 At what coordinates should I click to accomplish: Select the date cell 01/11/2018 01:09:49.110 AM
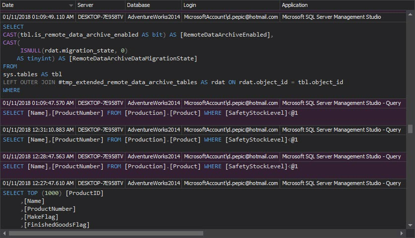tap(38, 17)
